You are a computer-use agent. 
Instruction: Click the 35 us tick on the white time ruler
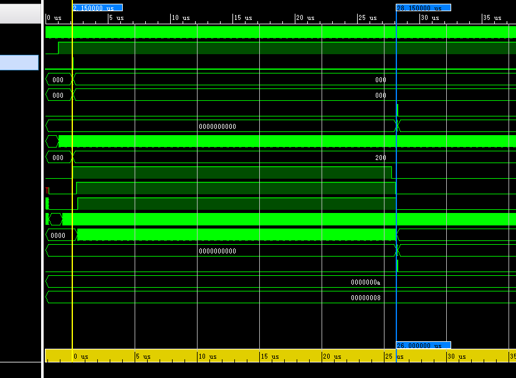point(492,18)
